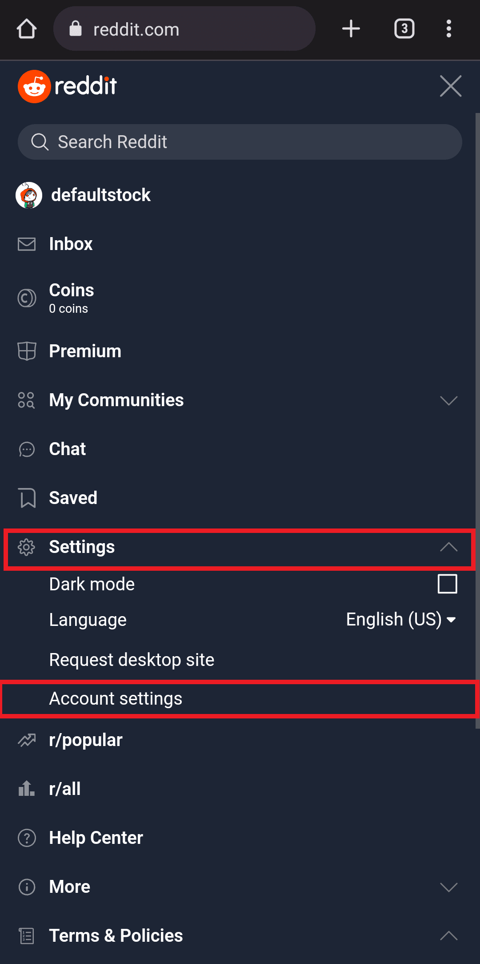Click the Reddit logo
The image size is (480, 964).
click(68, 86)
